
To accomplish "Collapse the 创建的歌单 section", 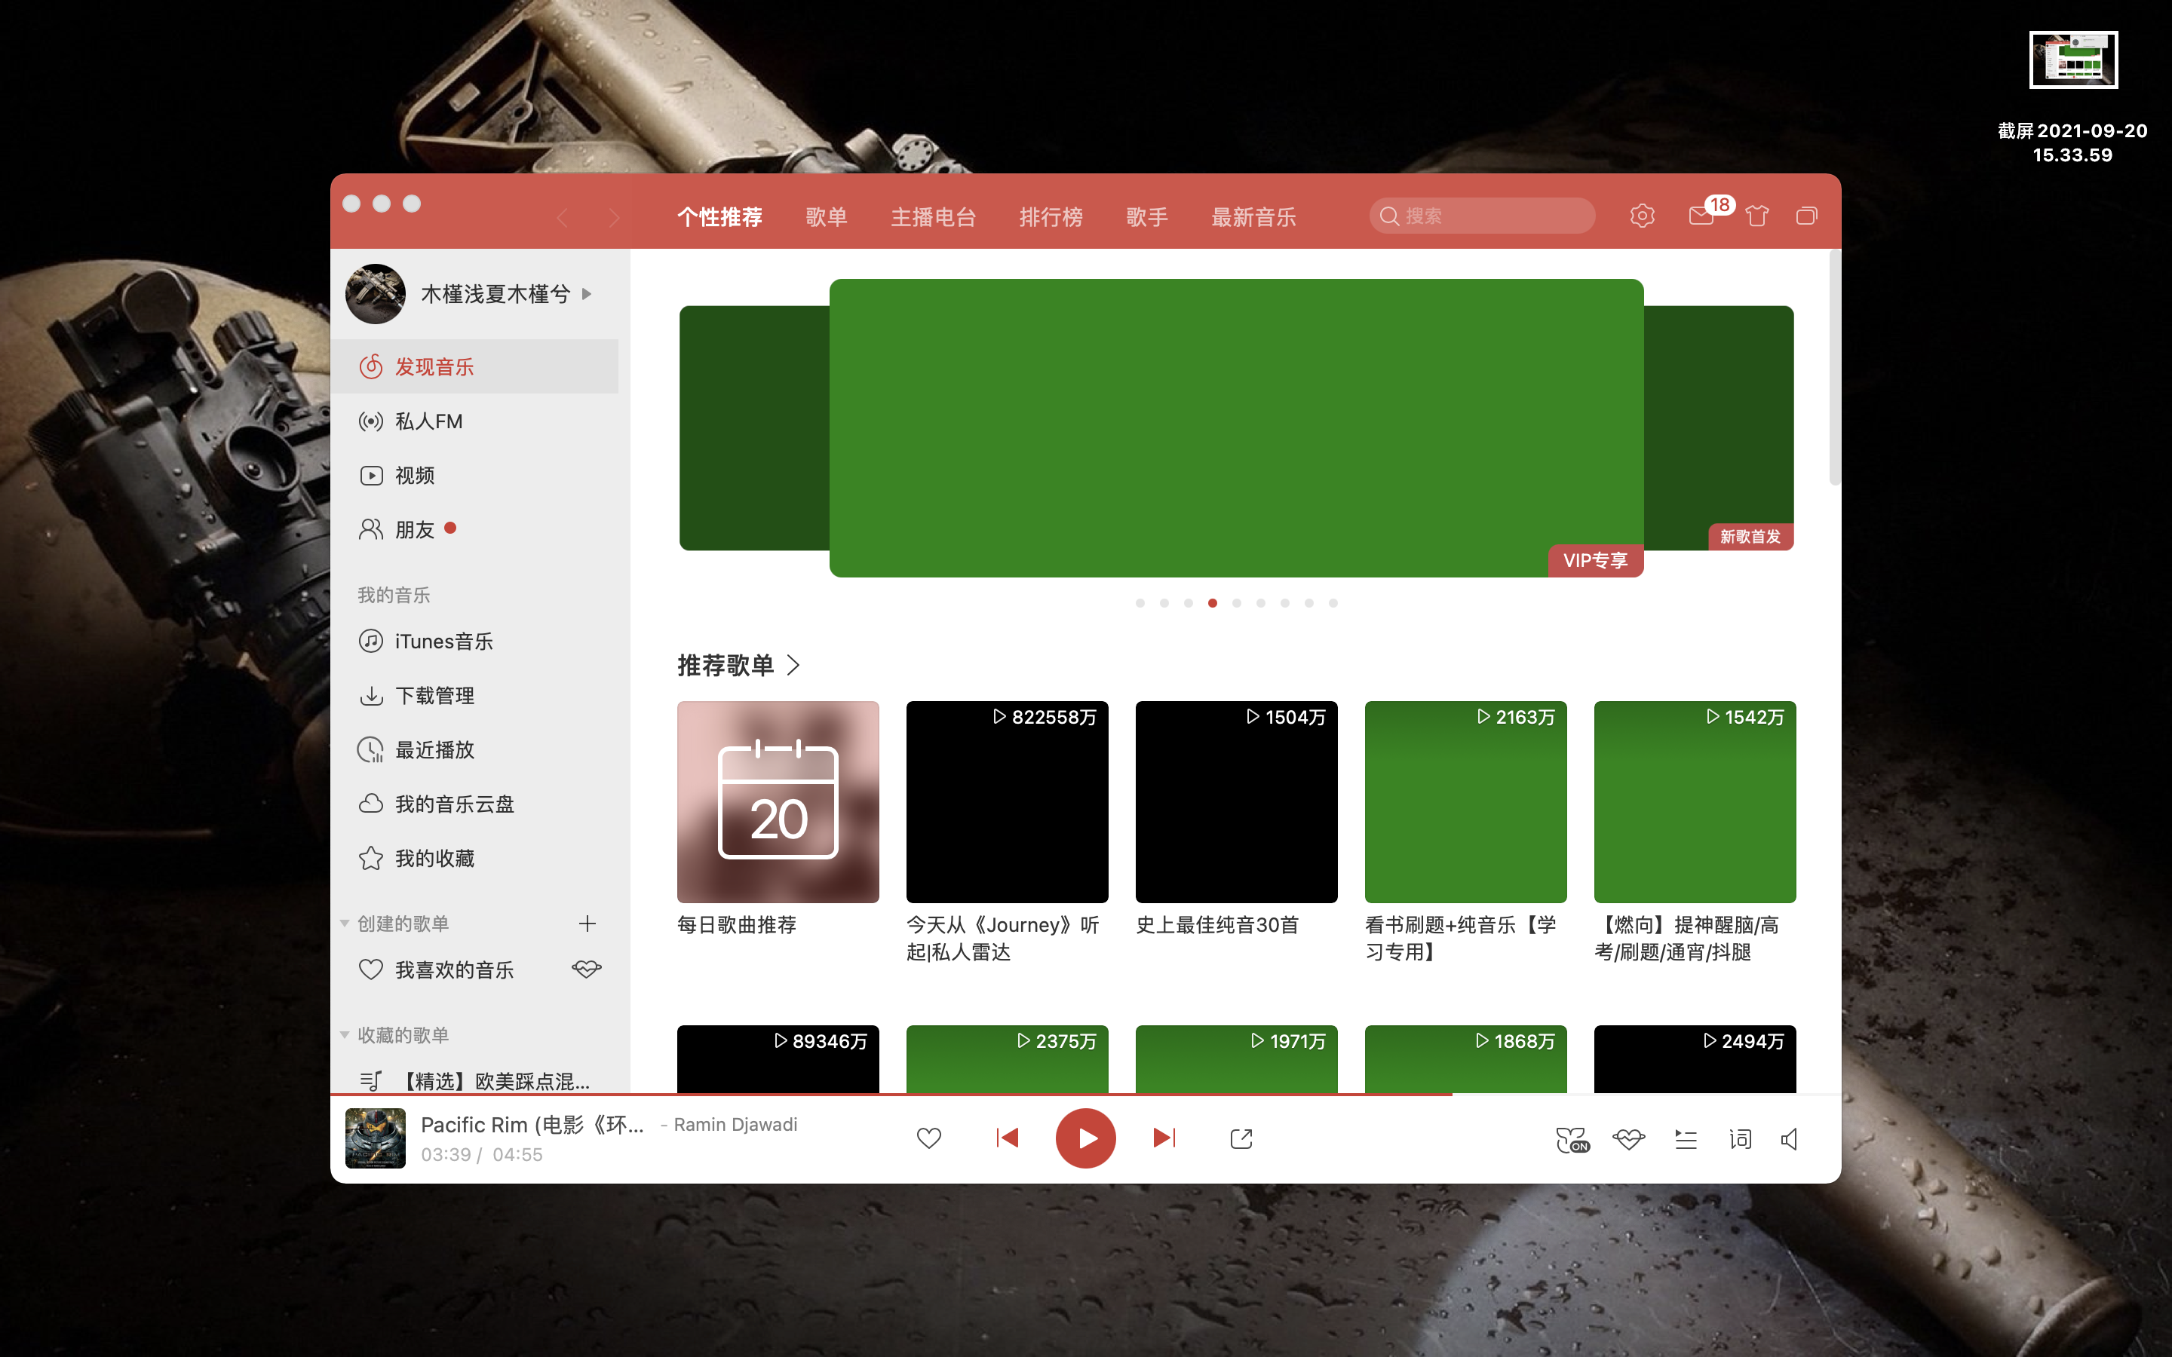I will tap(345, 924).
